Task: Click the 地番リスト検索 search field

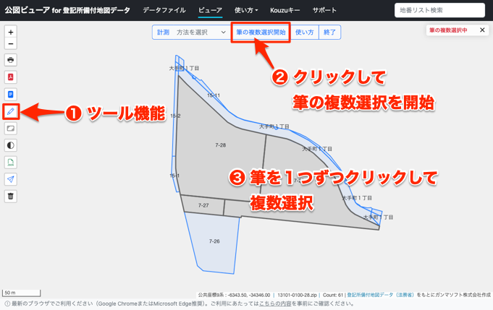Action: point(439,11)
